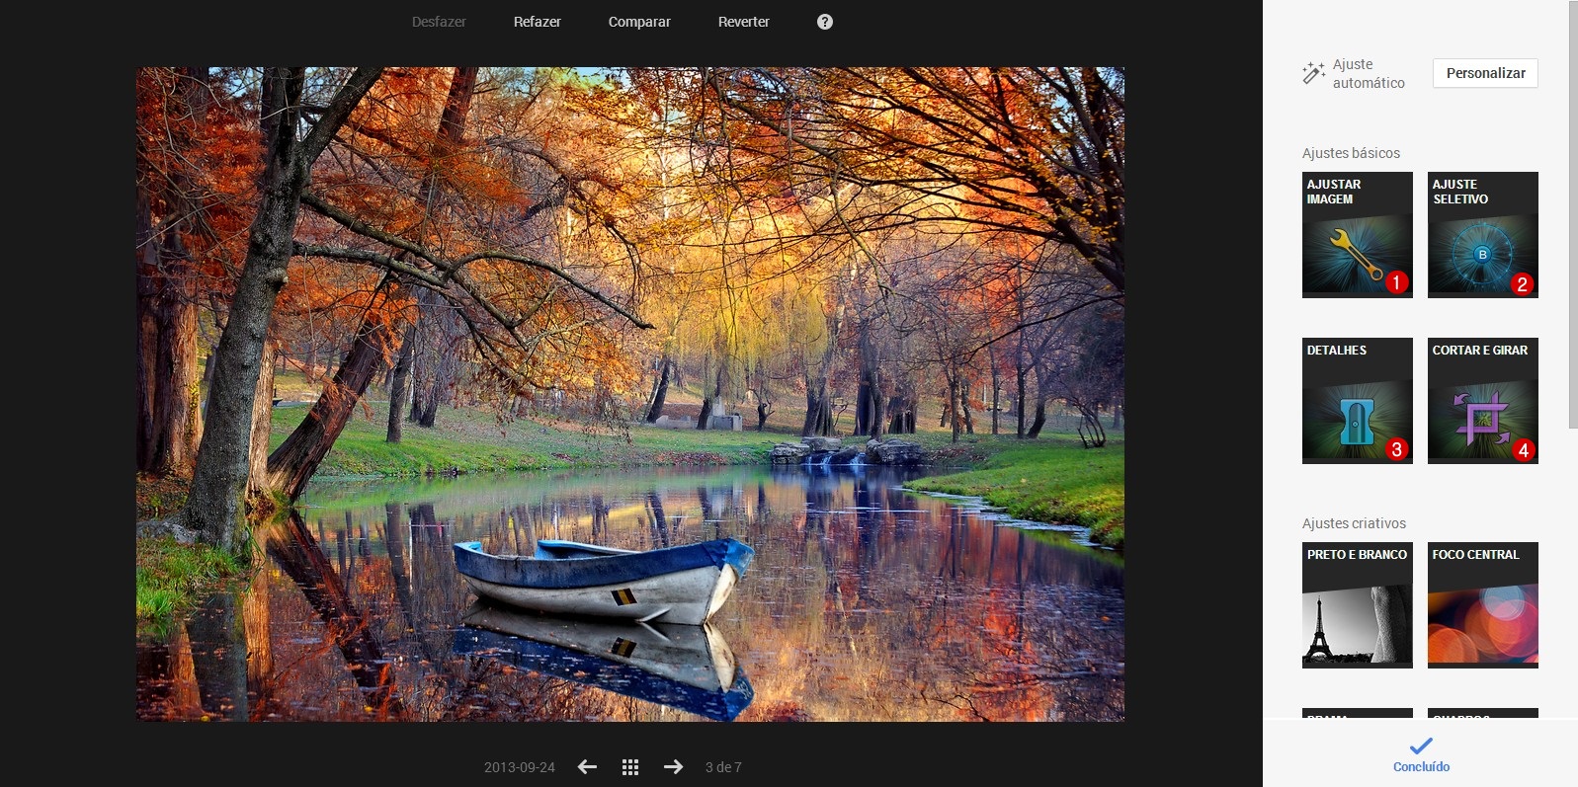Open the photo grid view icon
Viewport: 1578px width, 787px height.
point(630,767)
